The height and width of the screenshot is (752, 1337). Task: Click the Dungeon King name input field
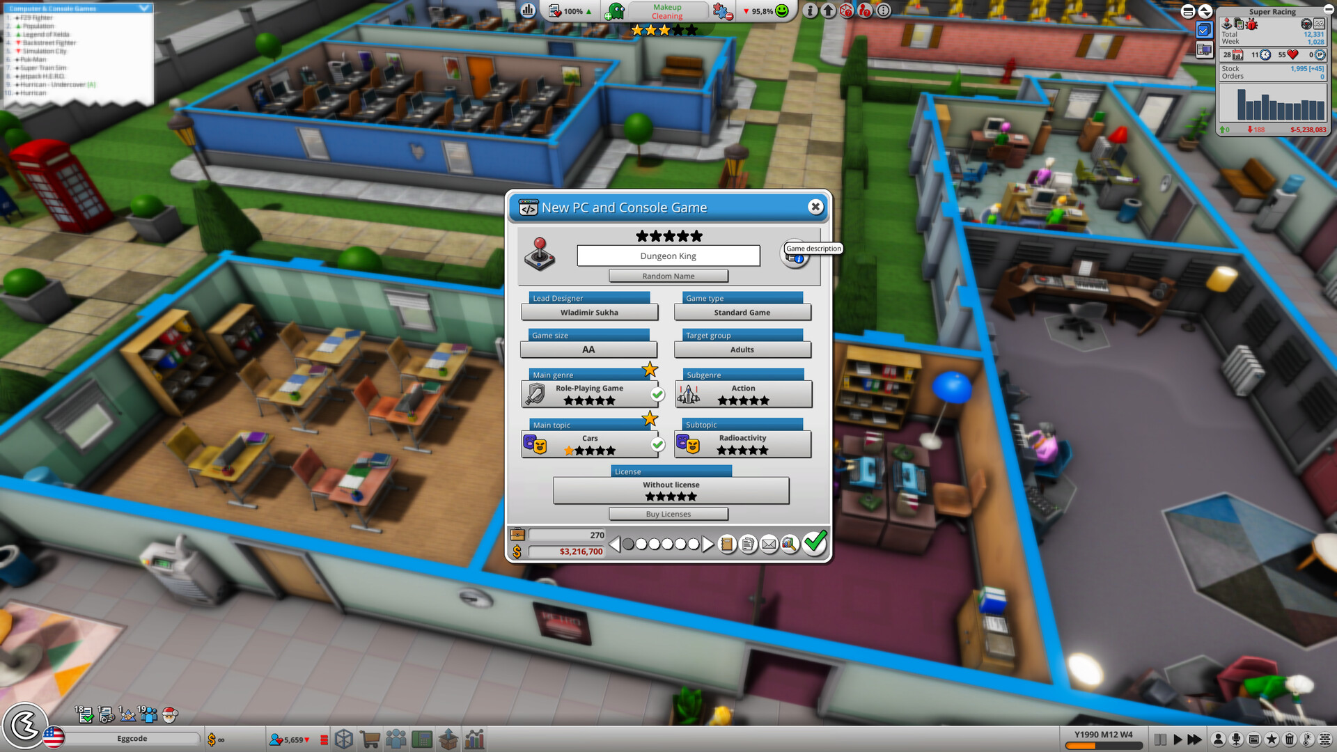669,254
